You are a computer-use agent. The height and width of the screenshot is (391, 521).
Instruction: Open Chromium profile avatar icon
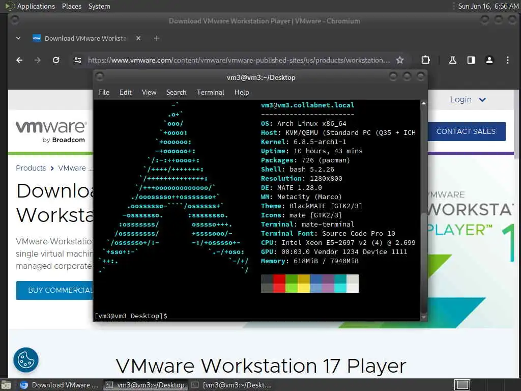coord(489,60)
